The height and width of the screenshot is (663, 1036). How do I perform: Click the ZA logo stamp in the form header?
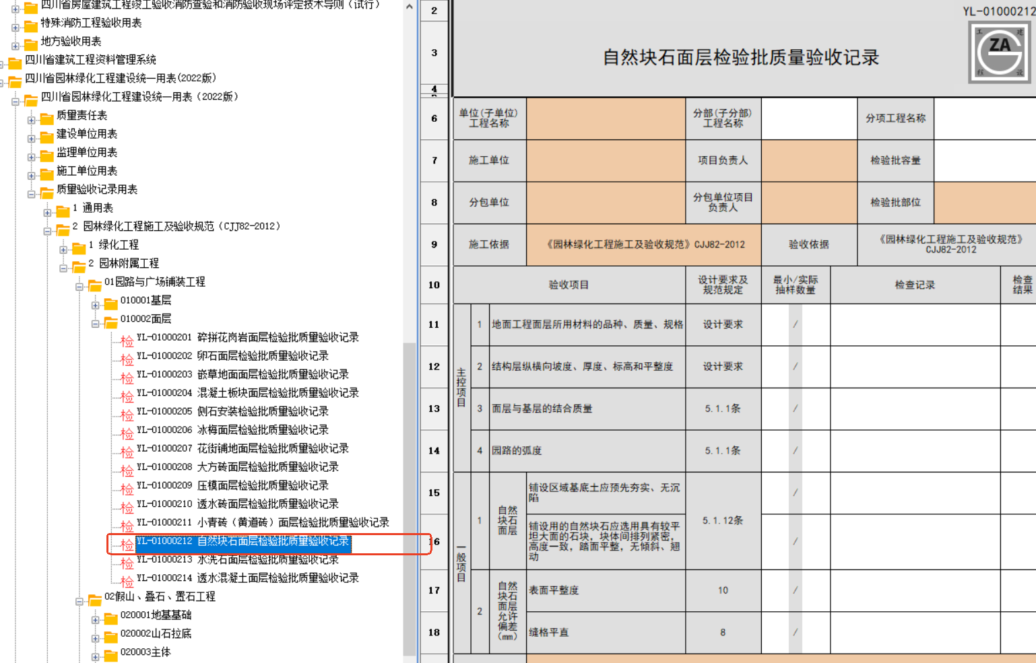1000,52
